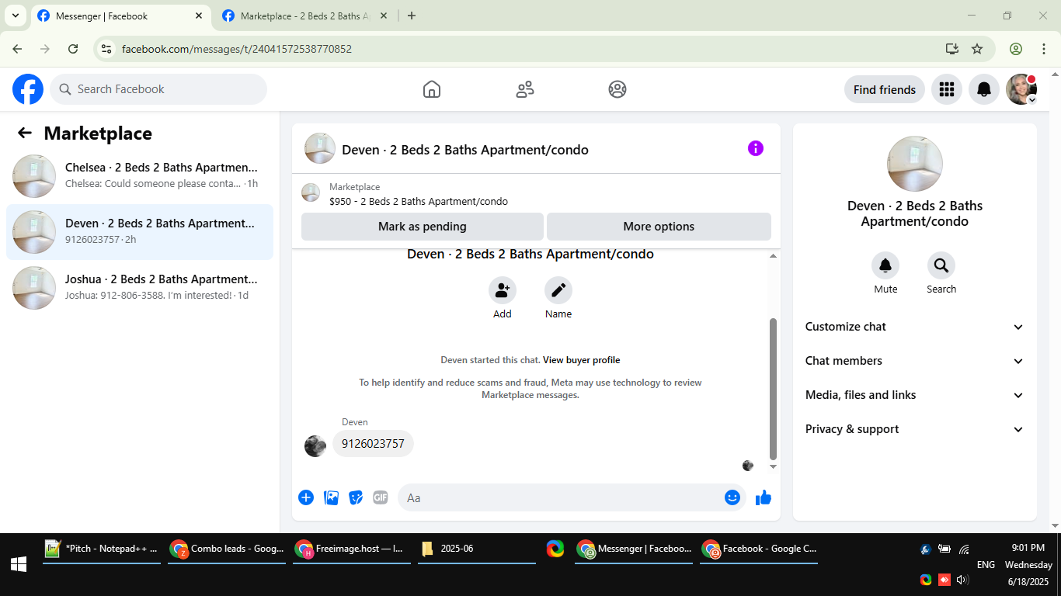1061x596 pixels.
Task: Search within the conversation
Action: pyautogui.click(x=941, y=265)
